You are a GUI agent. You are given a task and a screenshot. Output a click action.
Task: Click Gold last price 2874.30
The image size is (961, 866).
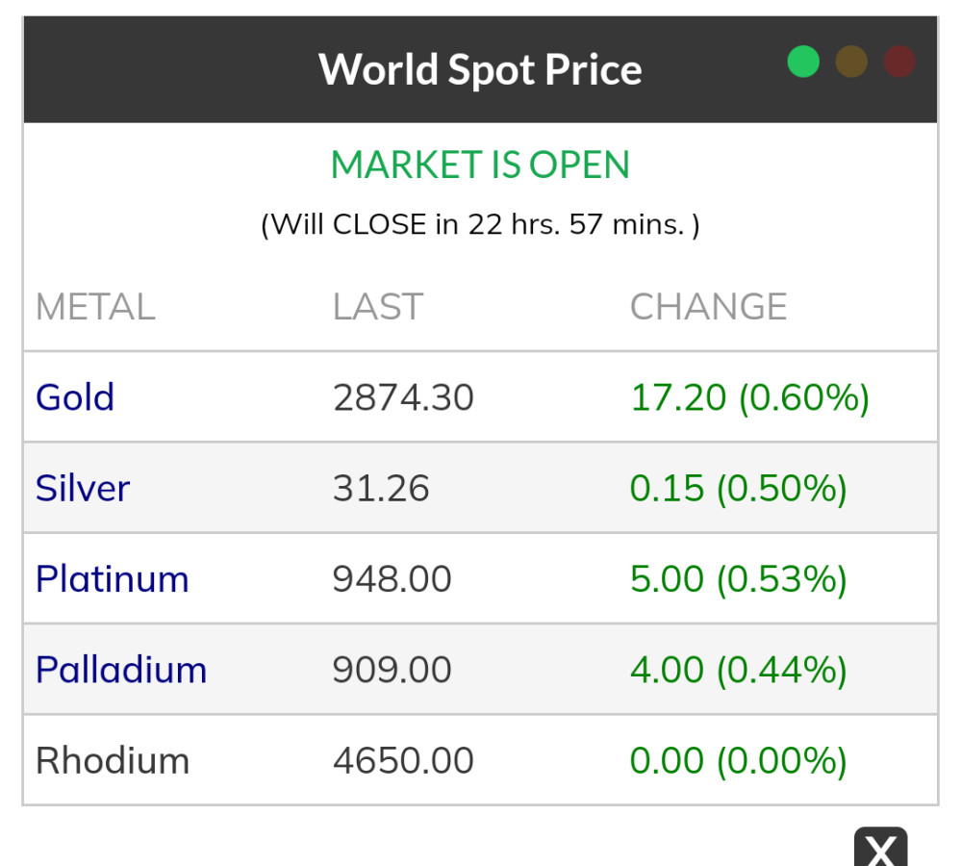pyautogui.click(x=403, y=397)
